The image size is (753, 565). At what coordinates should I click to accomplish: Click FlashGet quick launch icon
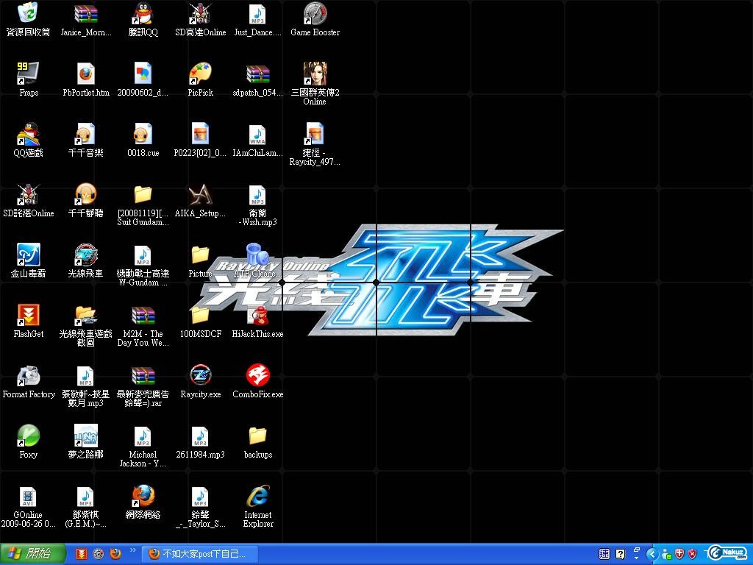click(x=82, y=555)
